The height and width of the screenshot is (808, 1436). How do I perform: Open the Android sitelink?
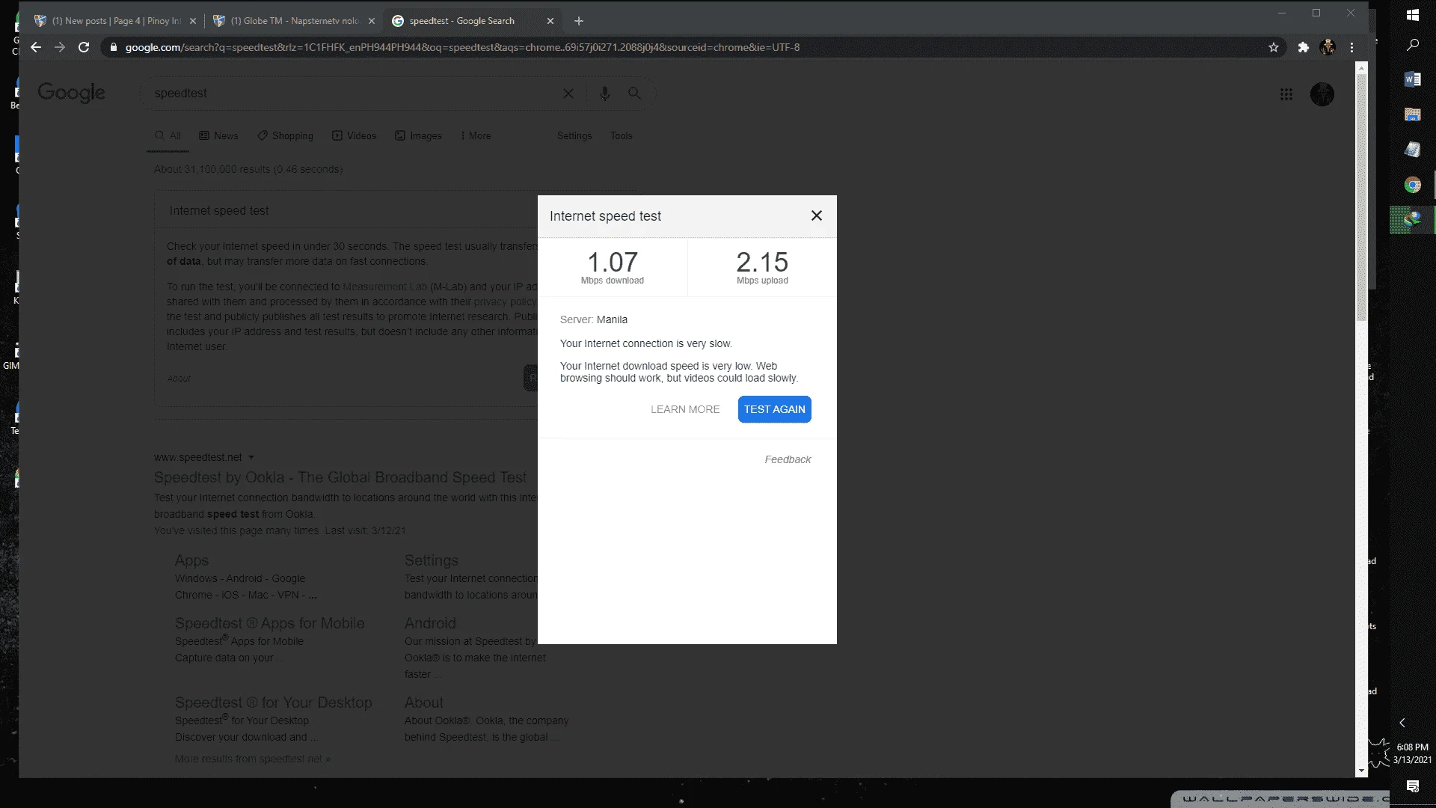pos(430,623)
